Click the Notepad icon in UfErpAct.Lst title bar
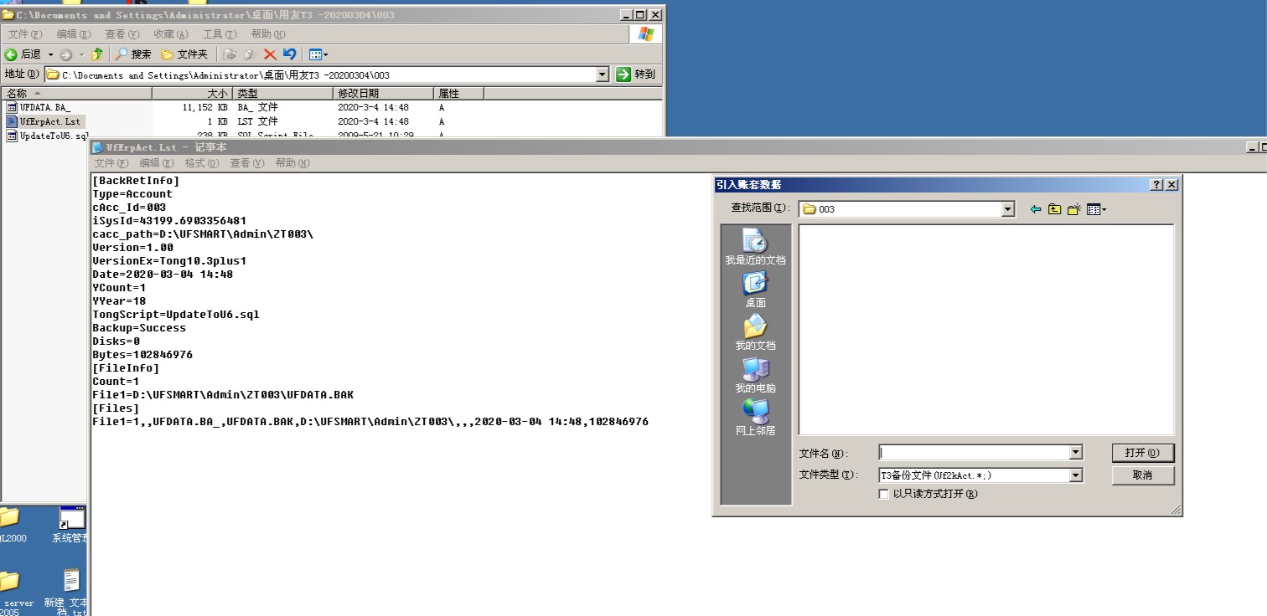Screen dimensions: 1267x616 pos(98,147)
